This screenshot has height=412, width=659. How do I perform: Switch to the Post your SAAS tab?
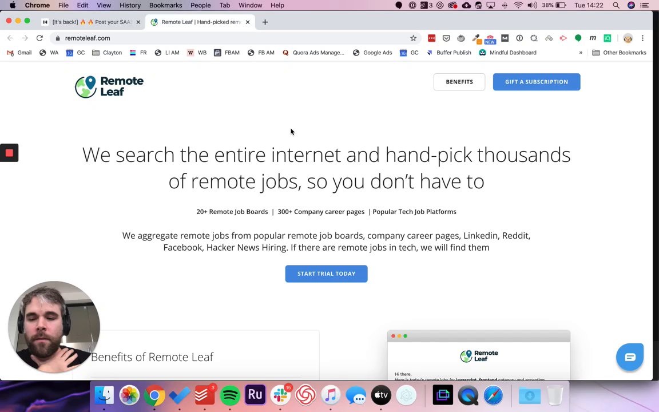click(x=91, y=22)
